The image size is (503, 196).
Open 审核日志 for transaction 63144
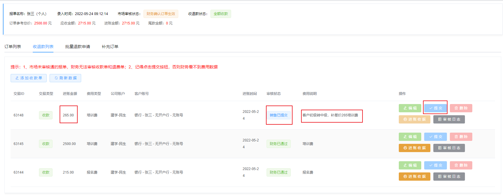pos(449,177)
